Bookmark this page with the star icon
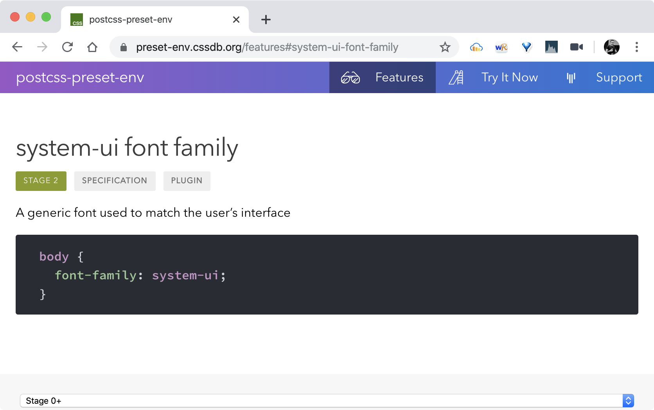The width and height of the screenshot is (654, 410). [445, 47]
